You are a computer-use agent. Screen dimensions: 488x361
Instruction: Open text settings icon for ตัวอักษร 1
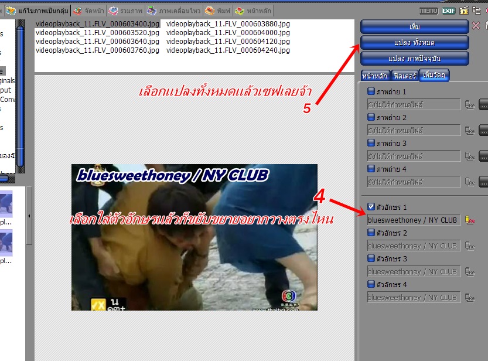470,220
